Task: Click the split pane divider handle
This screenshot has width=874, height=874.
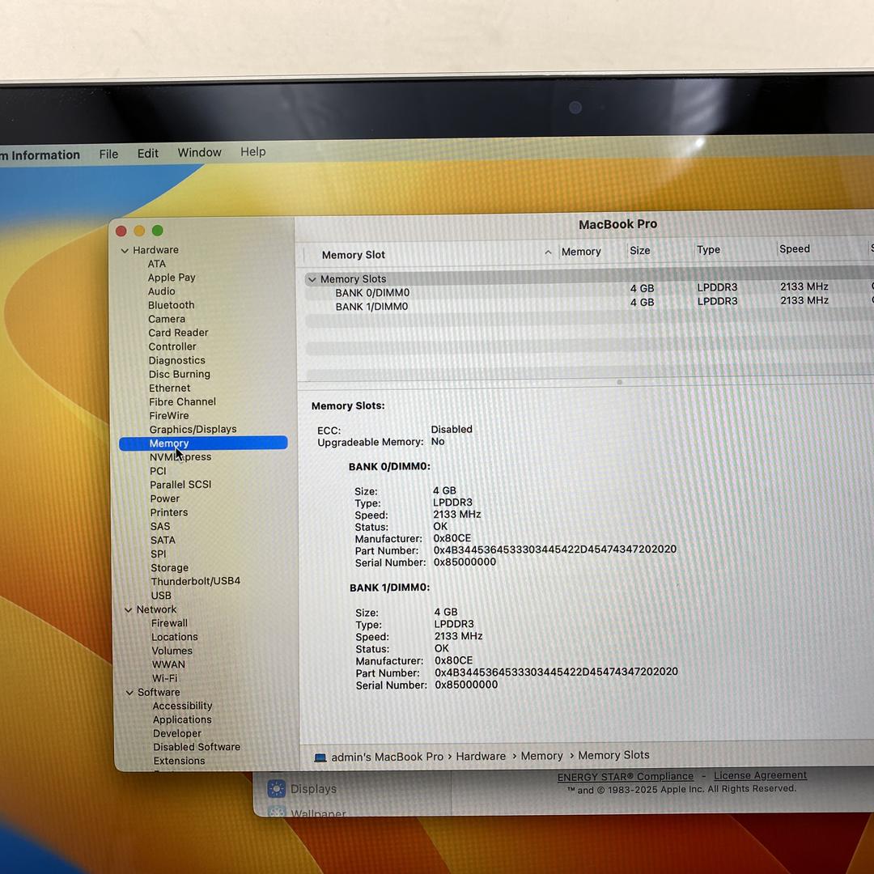Action: click(x=619, y=382)
